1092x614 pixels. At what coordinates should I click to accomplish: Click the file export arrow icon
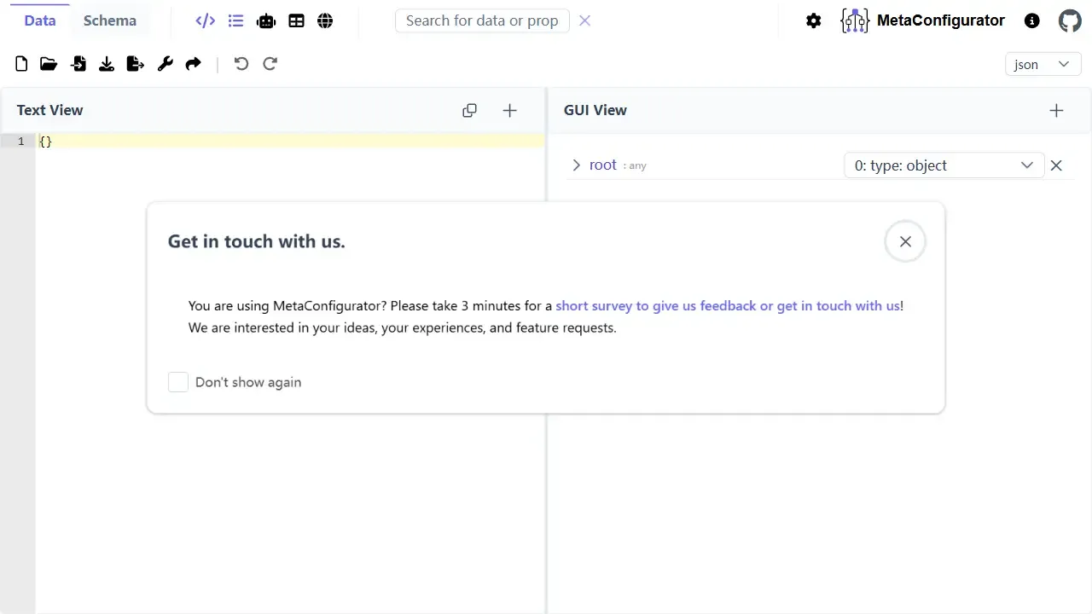click(135, 64)
